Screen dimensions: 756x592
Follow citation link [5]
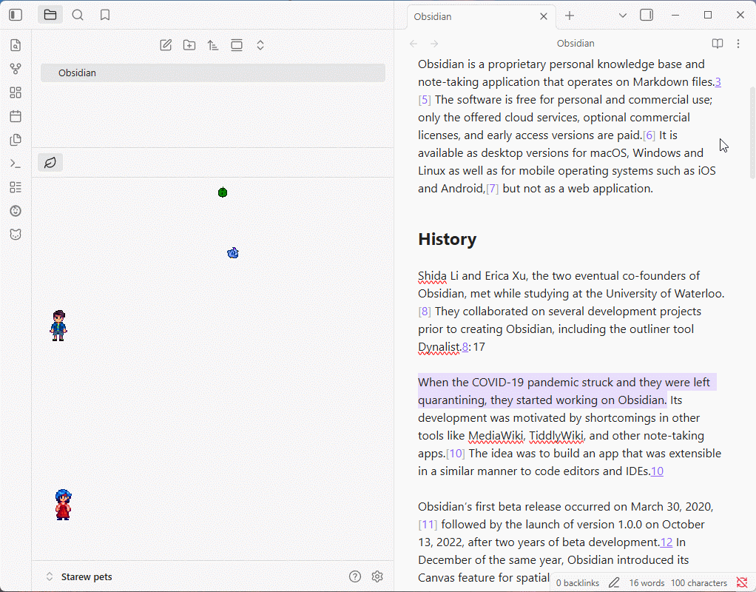tap(425, 100)
